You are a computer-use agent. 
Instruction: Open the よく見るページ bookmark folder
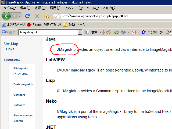13,25
